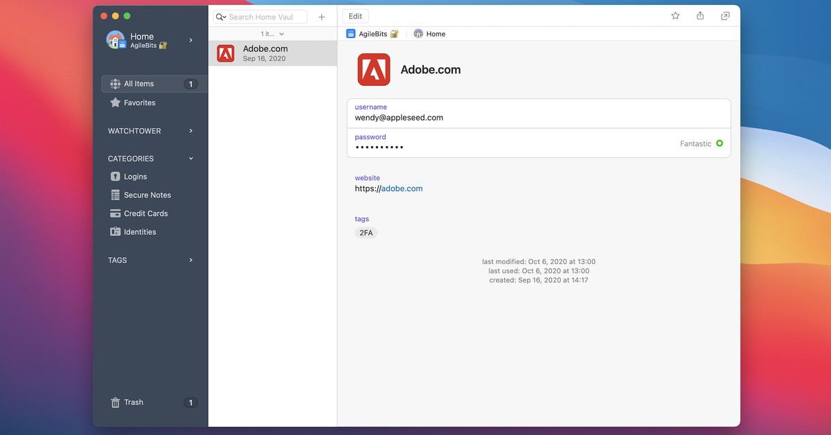Screen dimensions: 831x435
Task: Click the 2FA tag
Action: coord(366,233)
